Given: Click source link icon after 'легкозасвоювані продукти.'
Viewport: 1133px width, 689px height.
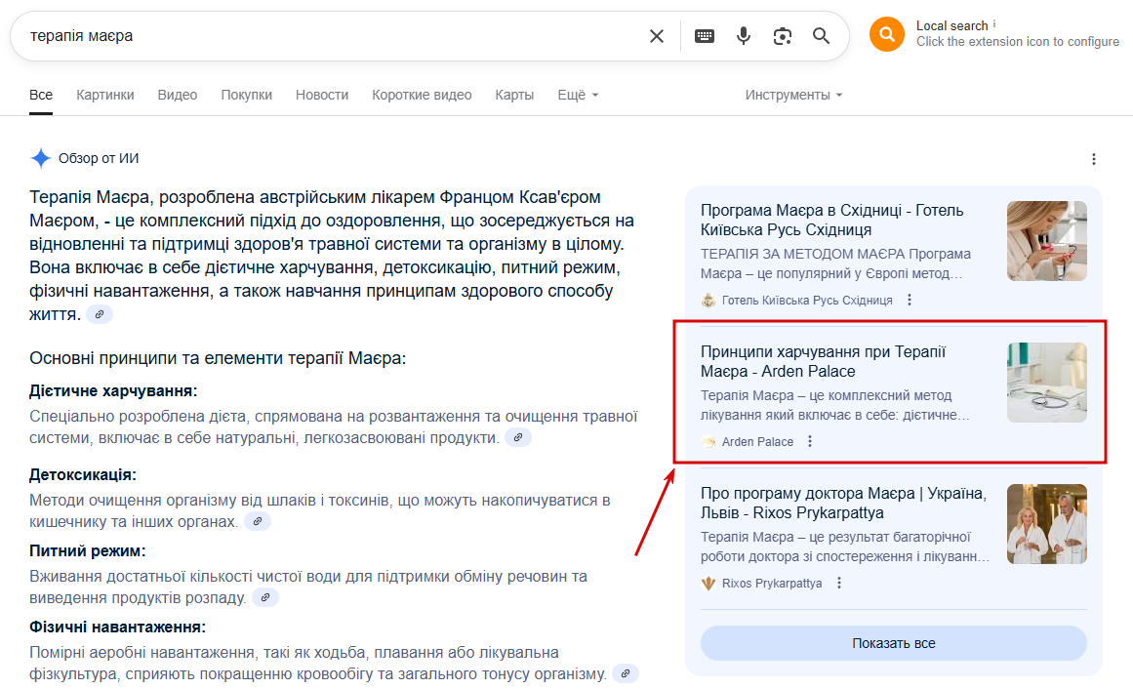Looking at the screenshot, I should click(518, 437).
